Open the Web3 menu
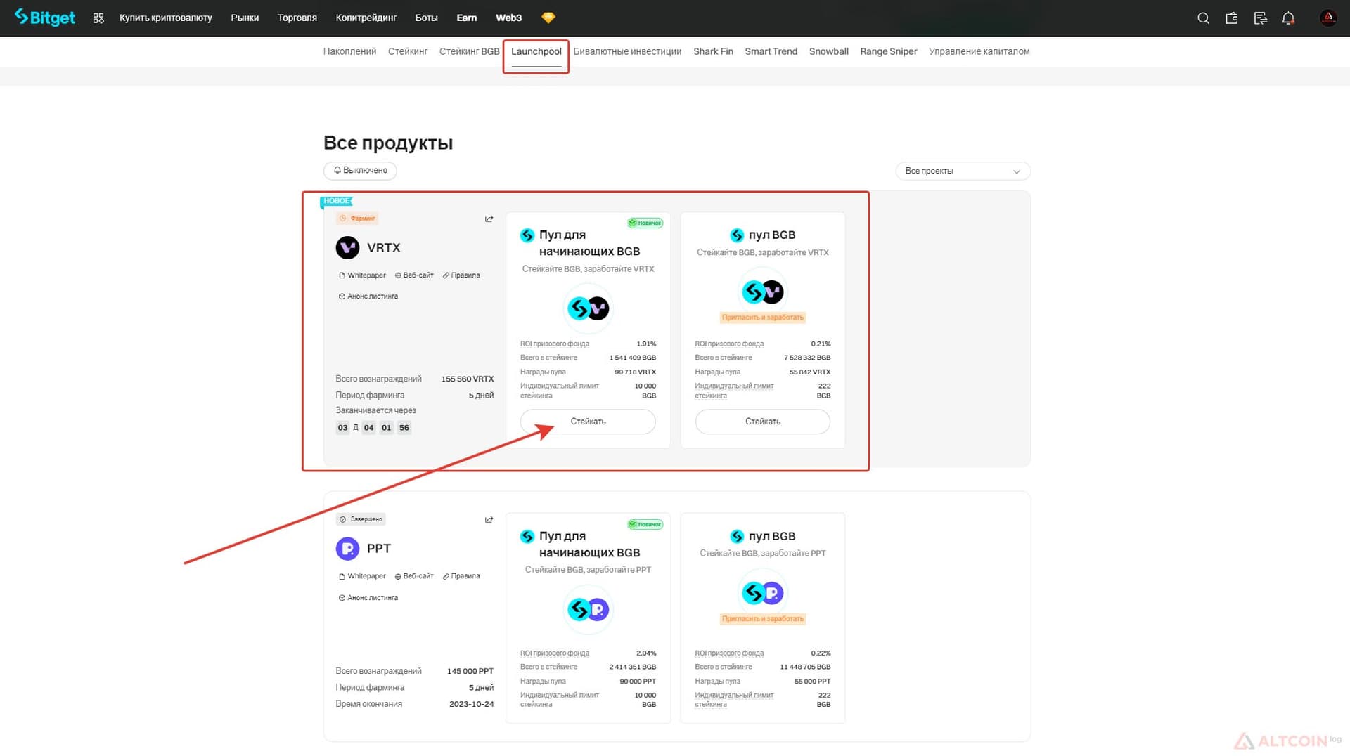The height and width of the screenshot is (756, 1350). (x=508, y=18)
